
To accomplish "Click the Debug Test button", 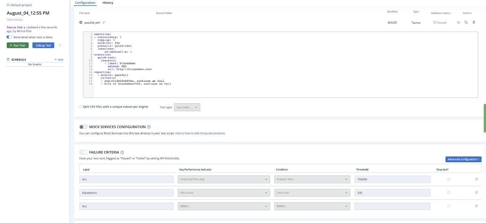I will click(x=43, y=45).
